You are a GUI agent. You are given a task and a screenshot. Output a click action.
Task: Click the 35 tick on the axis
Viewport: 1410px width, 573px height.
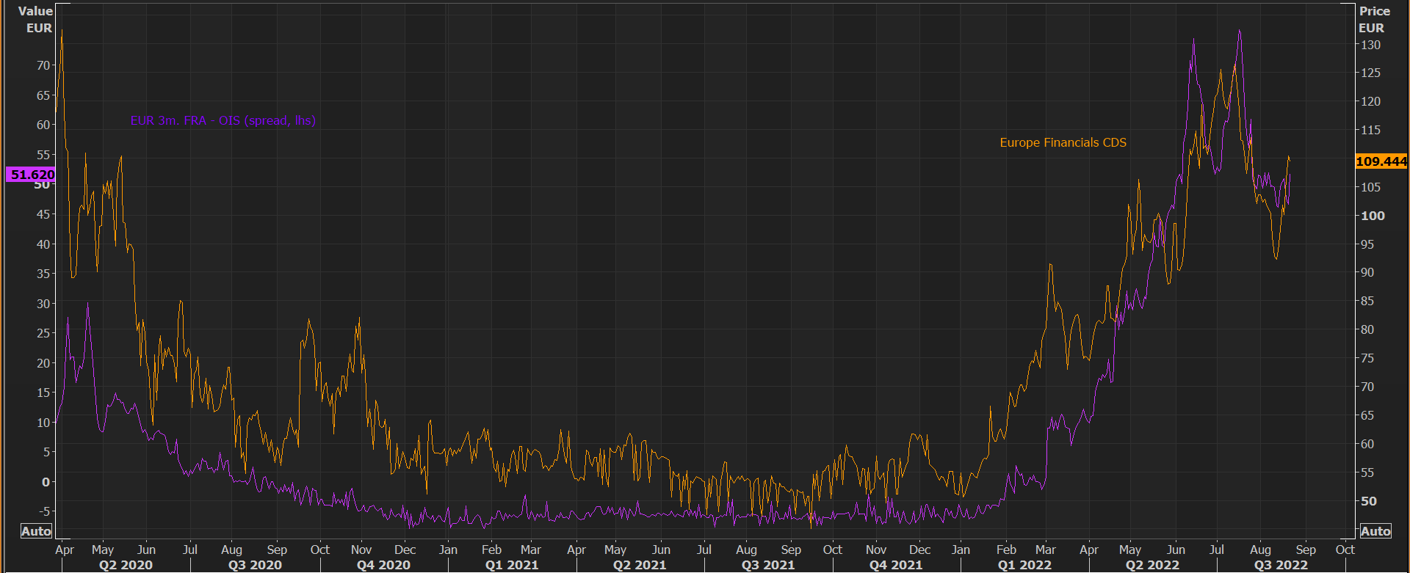click(x=43, y=274)
